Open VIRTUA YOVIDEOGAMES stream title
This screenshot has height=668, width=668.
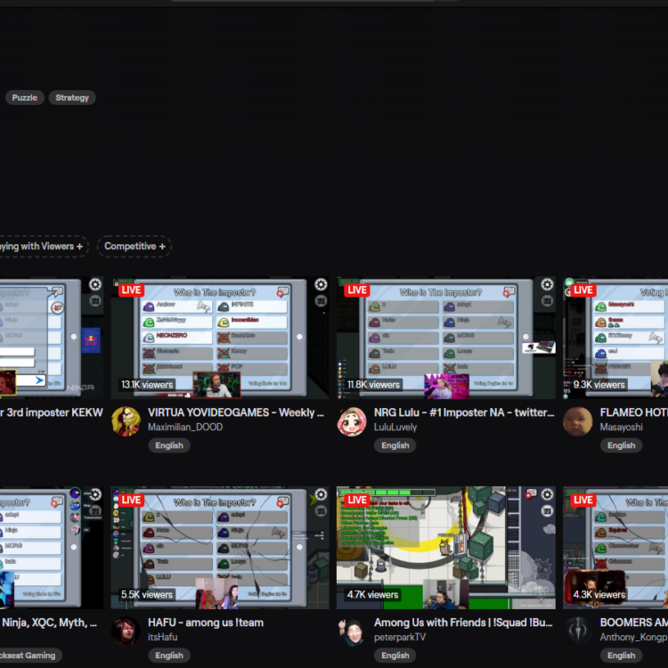(235, 412)
